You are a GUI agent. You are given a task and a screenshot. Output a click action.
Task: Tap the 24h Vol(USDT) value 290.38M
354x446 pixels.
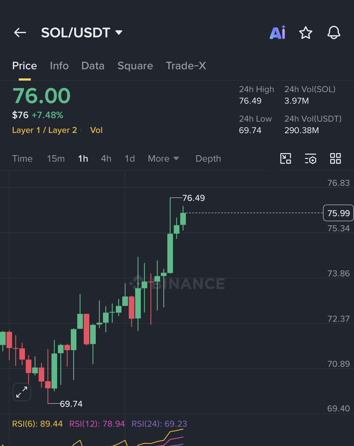(x=301, y=130)
